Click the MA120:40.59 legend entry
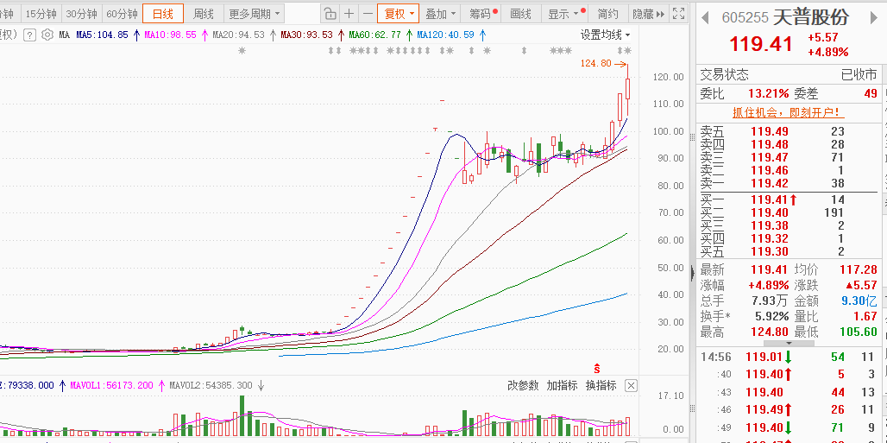The width and height of the screenshot is (887, 443). coord(446,35)
